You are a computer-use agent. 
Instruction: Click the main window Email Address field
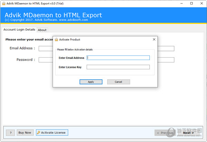(106, 48)
